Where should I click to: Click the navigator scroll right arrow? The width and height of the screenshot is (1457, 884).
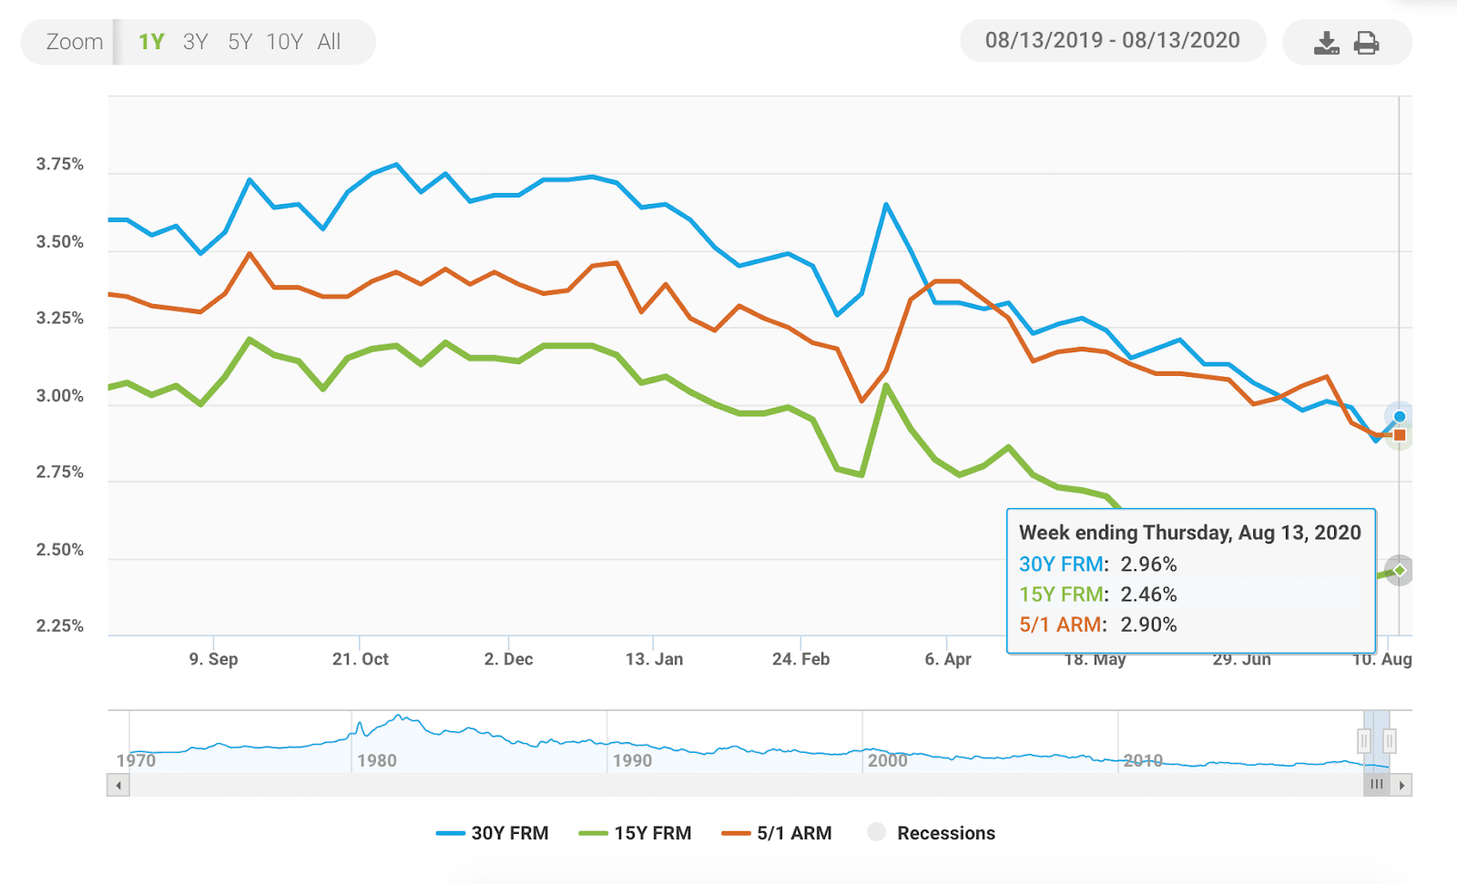point(1401,785)
